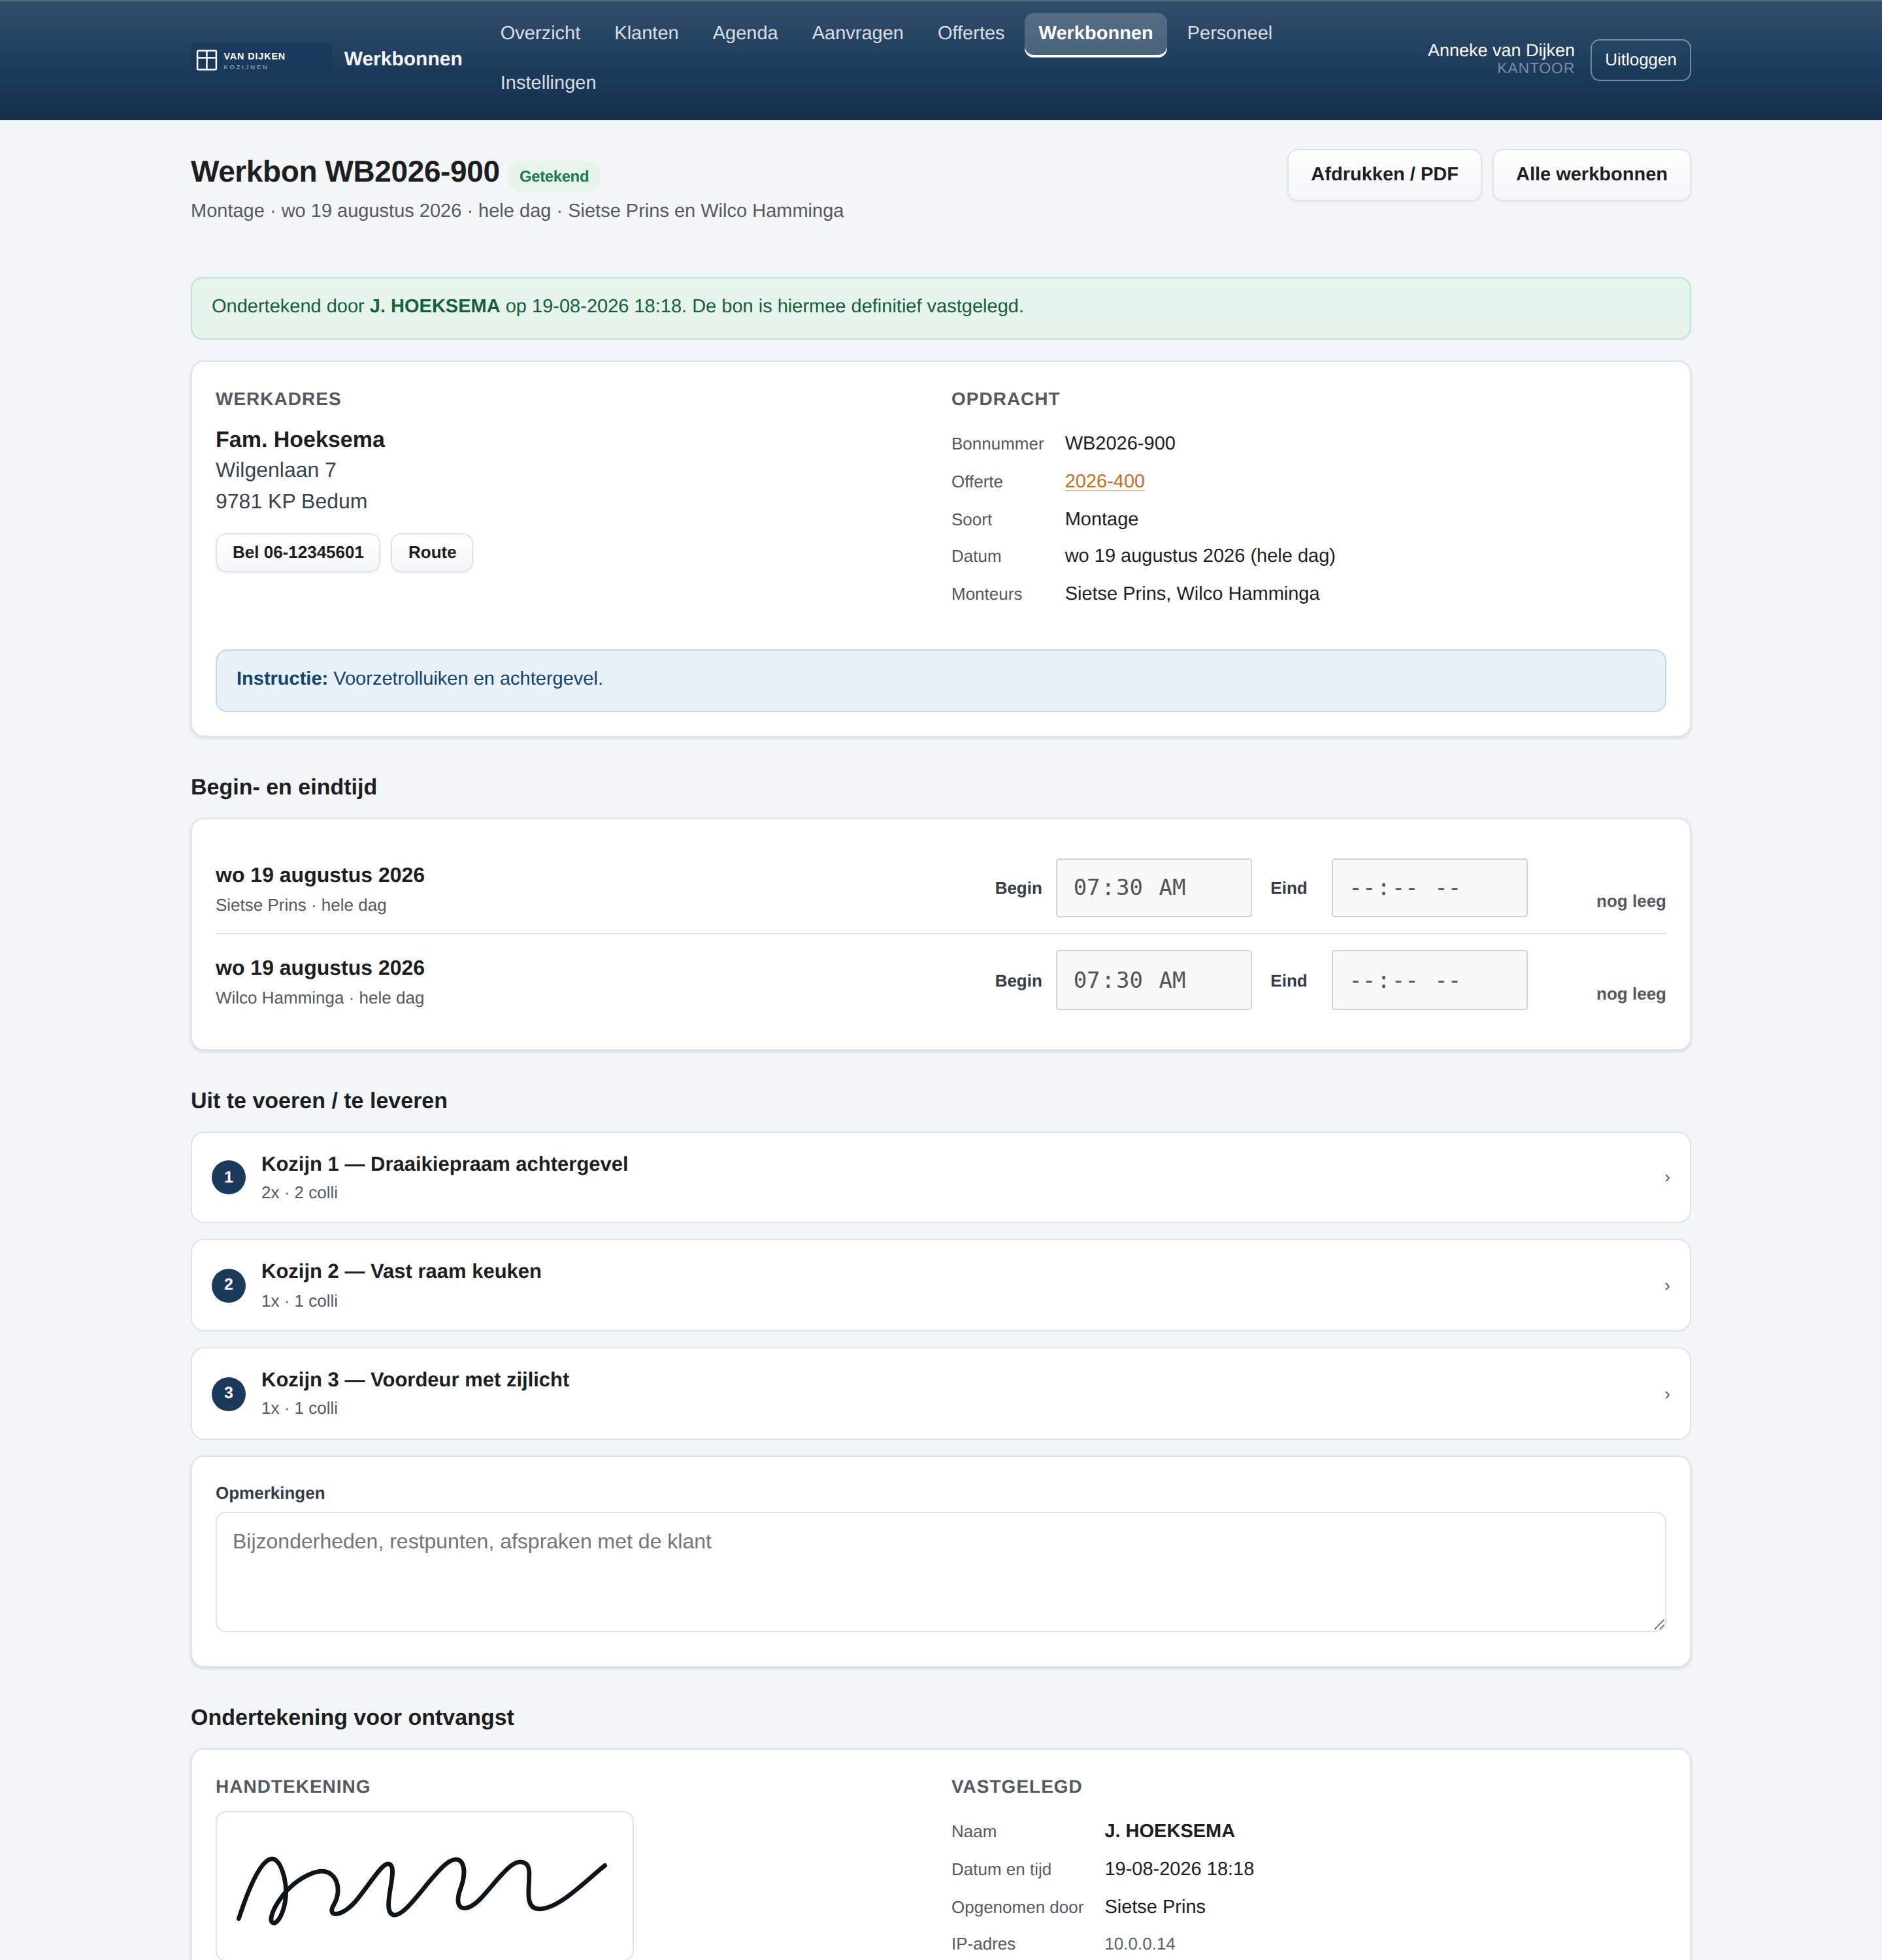Open offerte link 2026-400

(x=1104, y=481)
